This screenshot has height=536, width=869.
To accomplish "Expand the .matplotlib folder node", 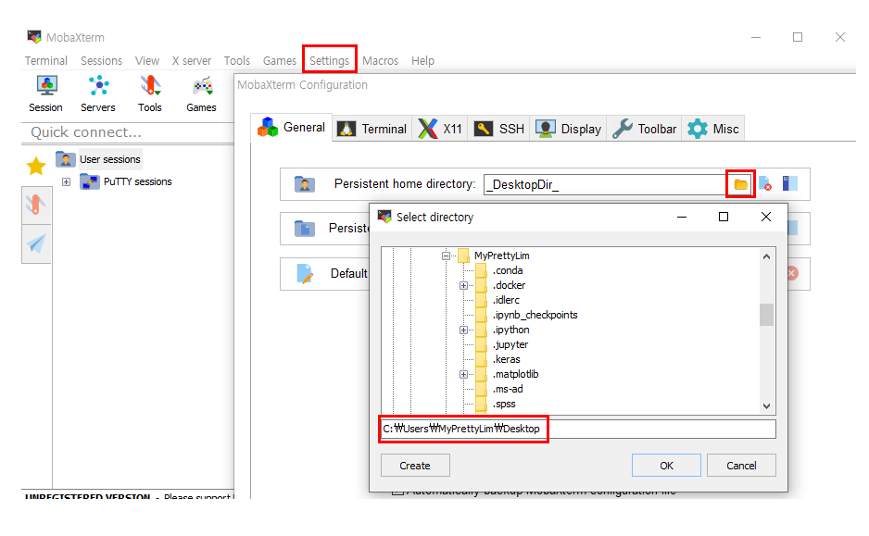I will pyautogui.click(x=463, y=374).
